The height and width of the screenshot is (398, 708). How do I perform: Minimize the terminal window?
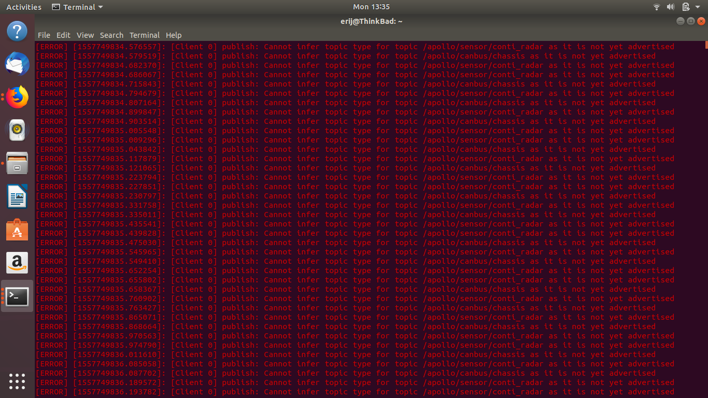point(681,21)
